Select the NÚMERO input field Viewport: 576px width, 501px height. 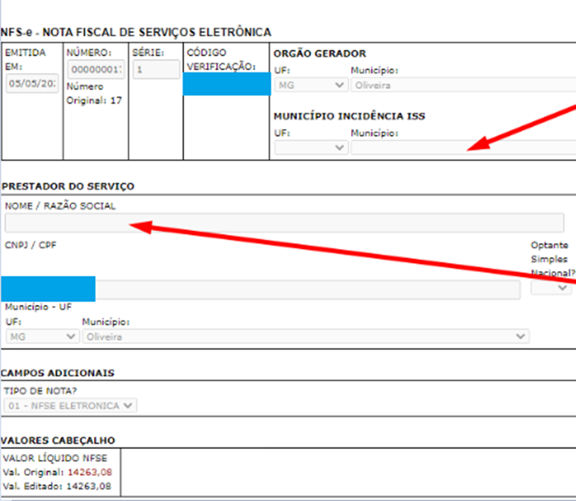click(95, 69)
